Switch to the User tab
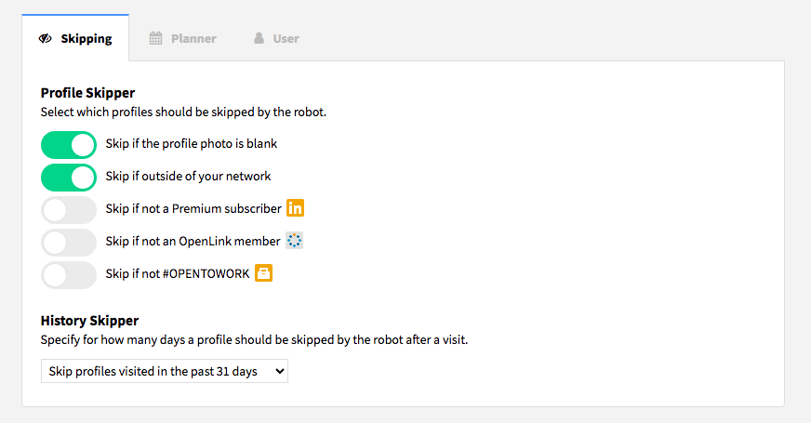The image size is (811, 423). point(276,38)
